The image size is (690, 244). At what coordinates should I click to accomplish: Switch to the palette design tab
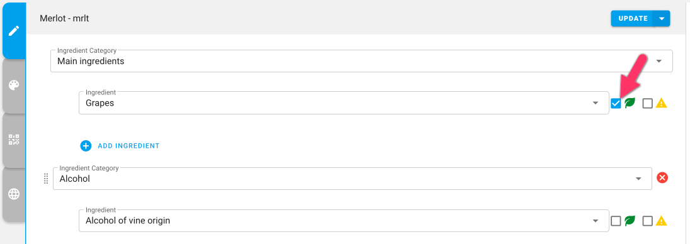coord(14,86)
